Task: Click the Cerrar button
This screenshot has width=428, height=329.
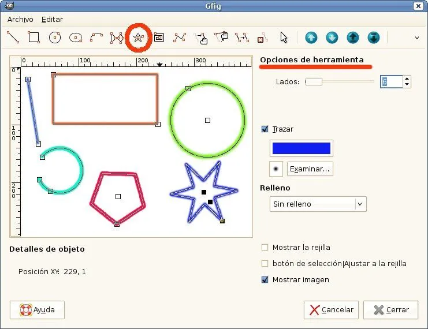Action: point(390,310)
